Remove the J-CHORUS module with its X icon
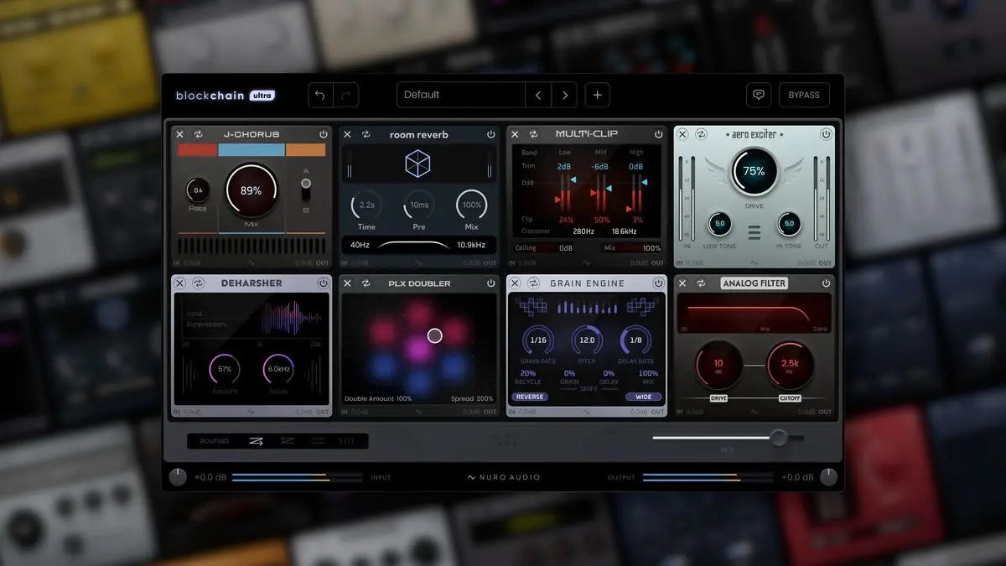The image size is (1006, 566). [179, 134]
